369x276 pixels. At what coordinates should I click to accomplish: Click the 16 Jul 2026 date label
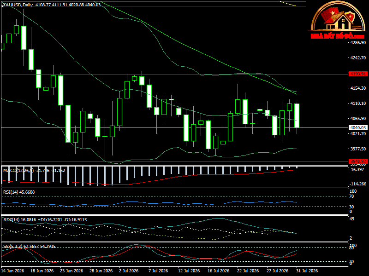[x=218, y=271]
